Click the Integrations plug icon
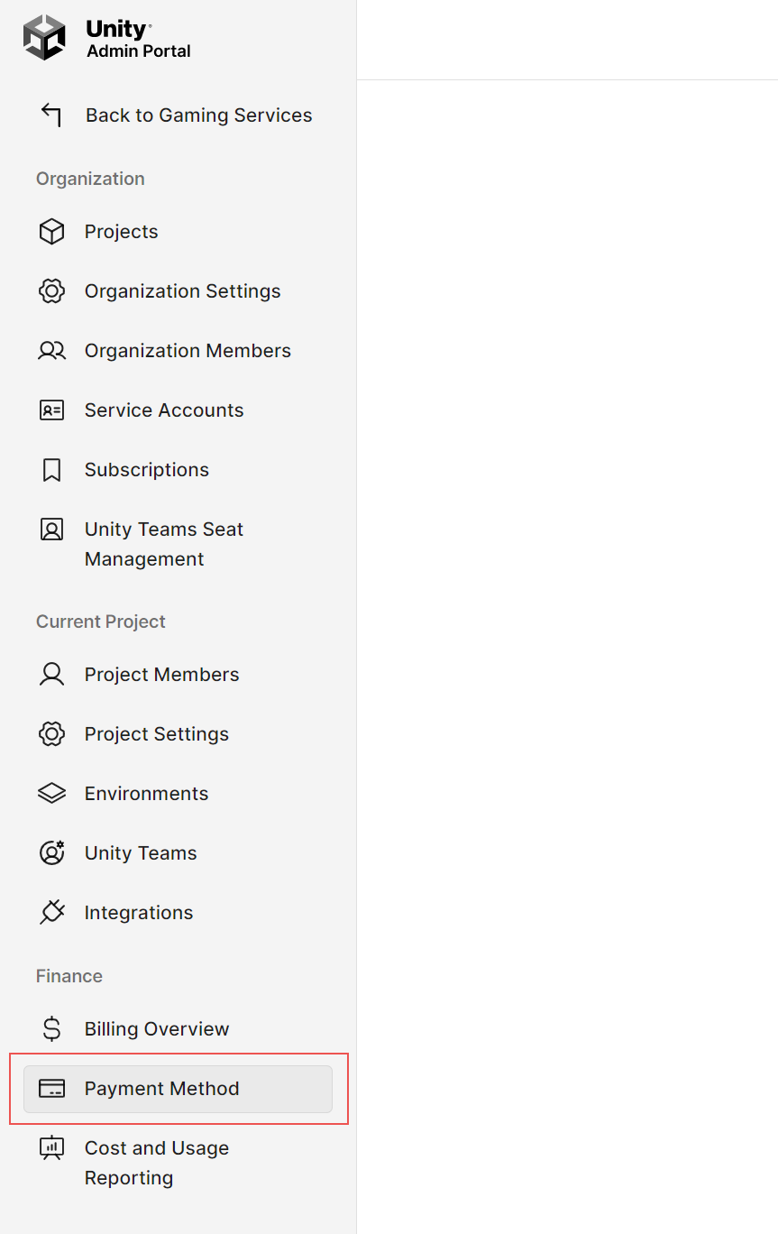The image size is (778, 1234). 52,913
